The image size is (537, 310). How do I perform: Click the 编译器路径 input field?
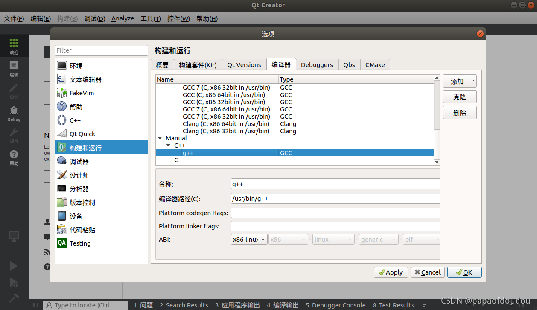coord(336,199)
